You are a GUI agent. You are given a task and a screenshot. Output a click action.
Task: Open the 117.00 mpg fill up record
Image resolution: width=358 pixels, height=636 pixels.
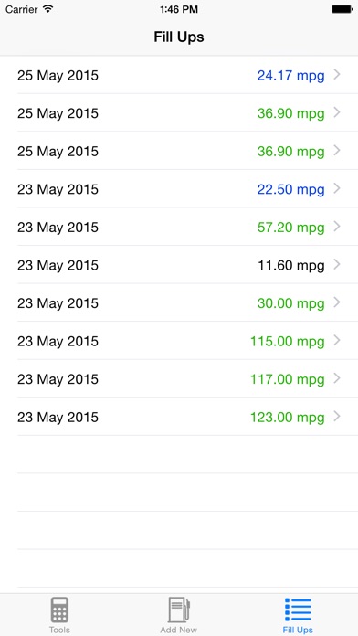pyautogui.click(x=179, y=379)
